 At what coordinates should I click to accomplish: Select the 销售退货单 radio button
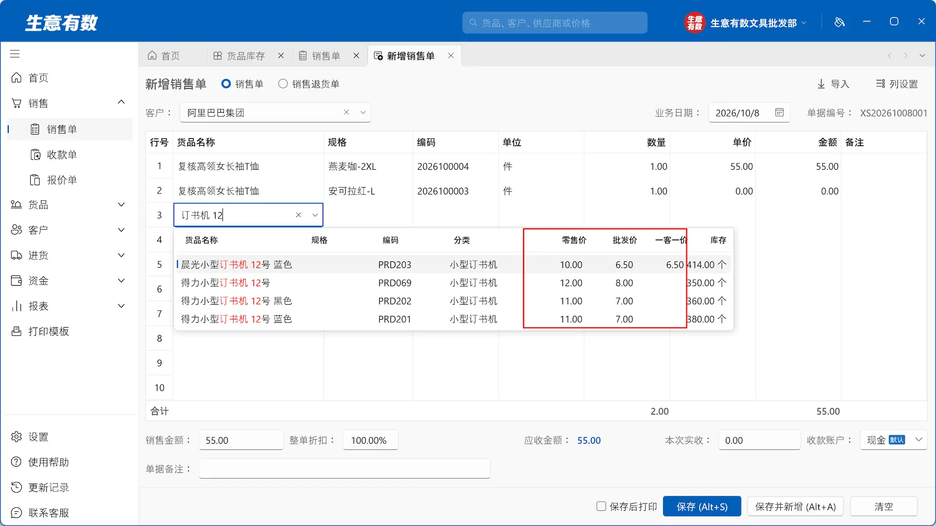pyautogui.click(x=283, y=84)
